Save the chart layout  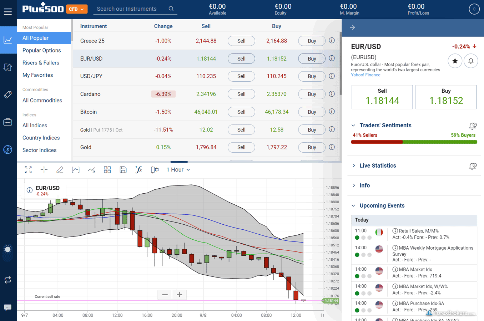coord(123,170)
